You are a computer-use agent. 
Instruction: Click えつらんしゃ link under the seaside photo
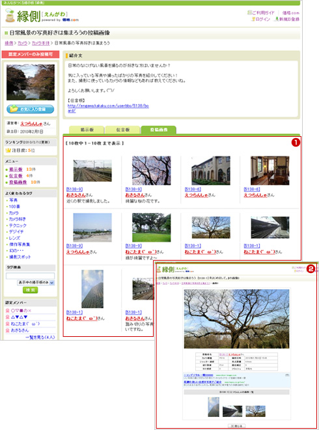77,251
